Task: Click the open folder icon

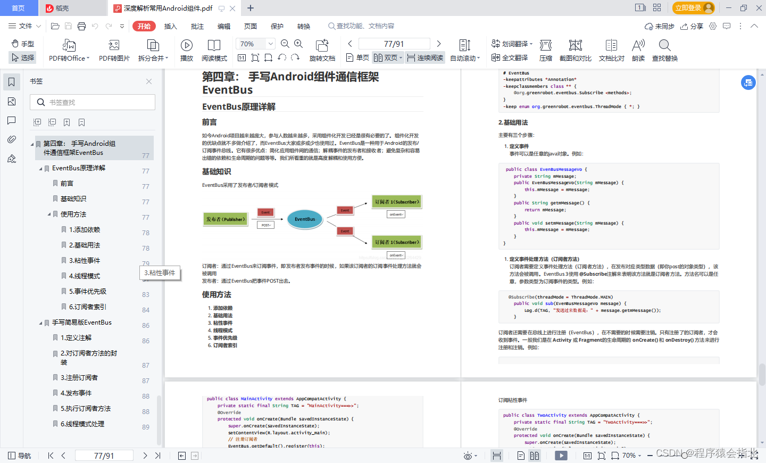Action: [55, 26]
